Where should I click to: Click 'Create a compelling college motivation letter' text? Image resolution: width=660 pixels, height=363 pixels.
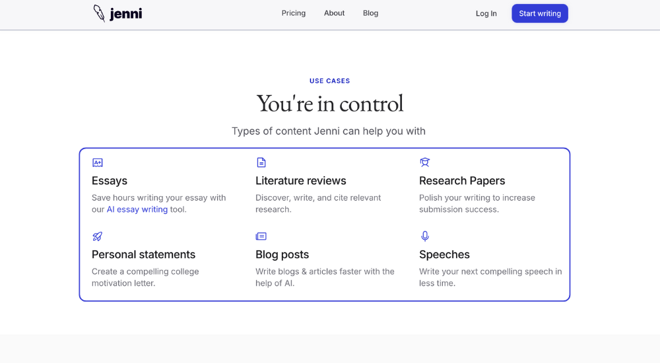pos(145,277)
